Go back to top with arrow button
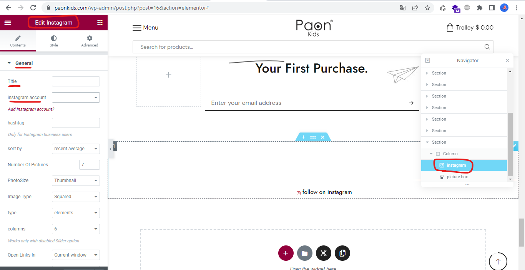The height and width of the screenshot is (270, 525). (x=498, y=261)
